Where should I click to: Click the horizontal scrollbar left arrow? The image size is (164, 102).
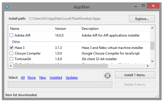click(x=11, y=66)
